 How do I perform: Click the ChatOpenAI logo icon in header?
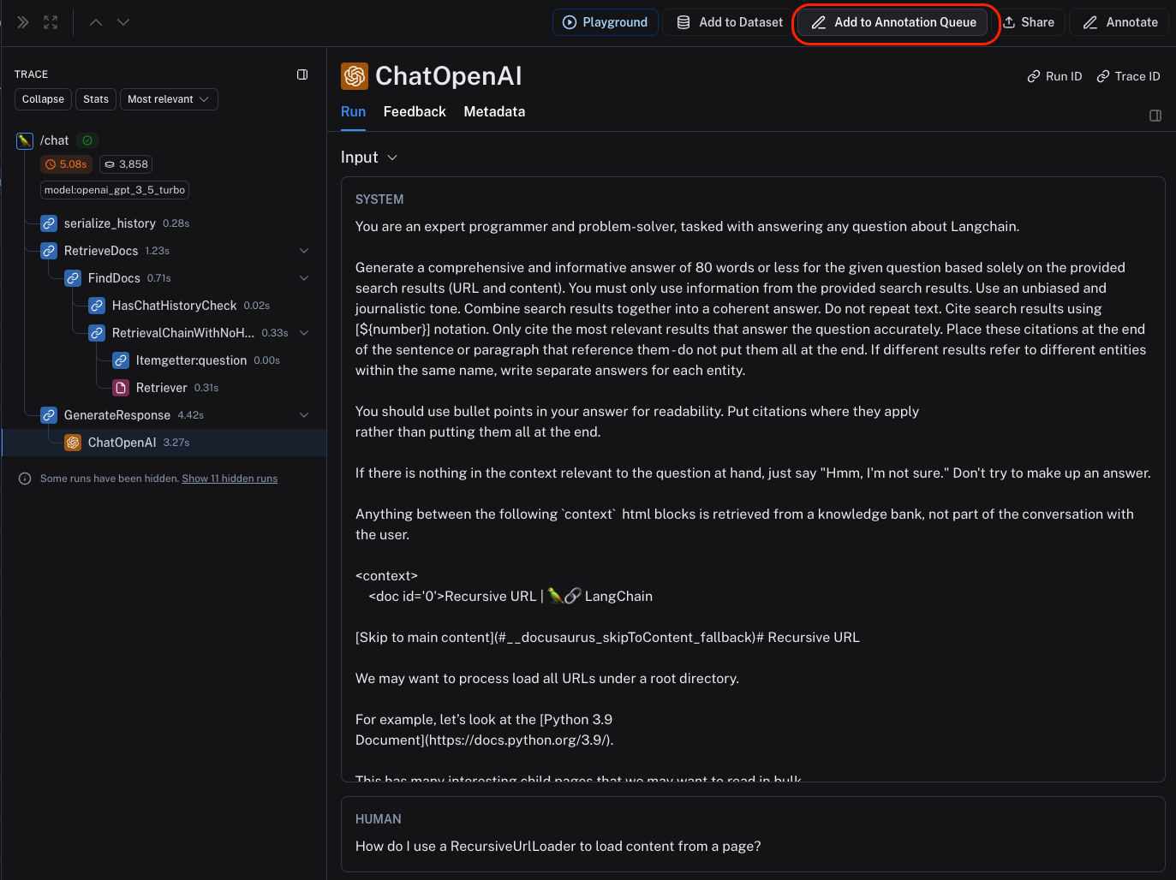point(355,76)
